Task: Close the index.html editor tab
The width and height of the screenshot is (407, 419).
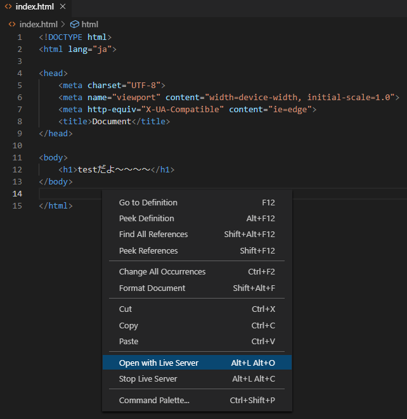Action: (62, 7)
